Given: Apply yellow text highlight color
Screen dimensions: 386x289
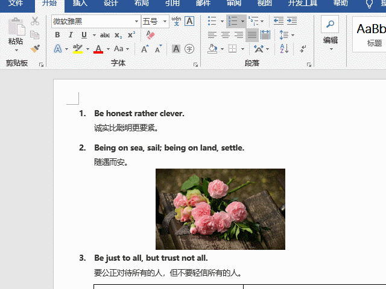Looking at the screenshot, I should pyautogui.click(x=78, y=49).
